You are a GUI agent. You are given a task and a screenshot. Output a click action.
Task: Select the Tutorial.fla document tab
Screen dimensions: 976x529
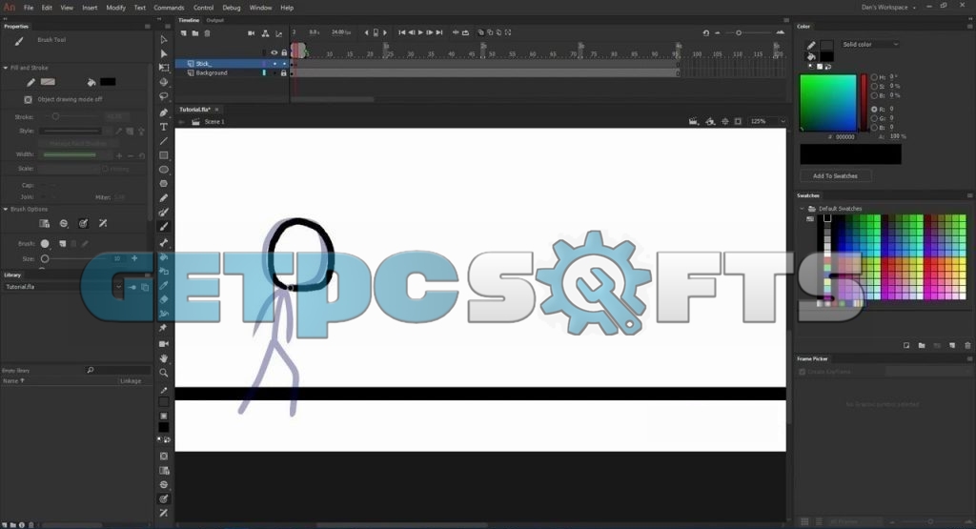click(194, 110)
